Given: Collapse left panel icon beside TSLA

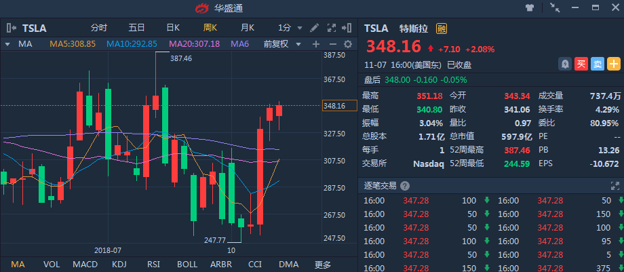Looking at the screenshot, I should (x=12, y=28).
